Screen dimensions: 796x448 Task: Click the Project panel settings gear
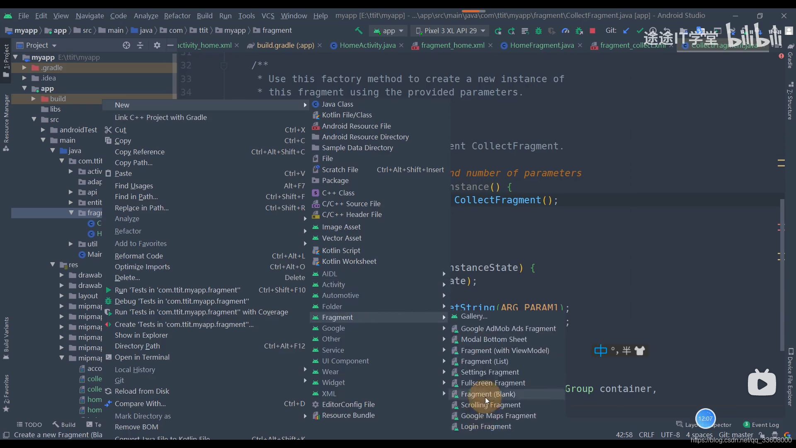coord(157,45)
